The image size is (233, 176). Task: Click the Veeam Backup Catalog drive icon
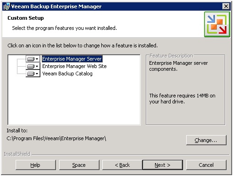[31, 74]
